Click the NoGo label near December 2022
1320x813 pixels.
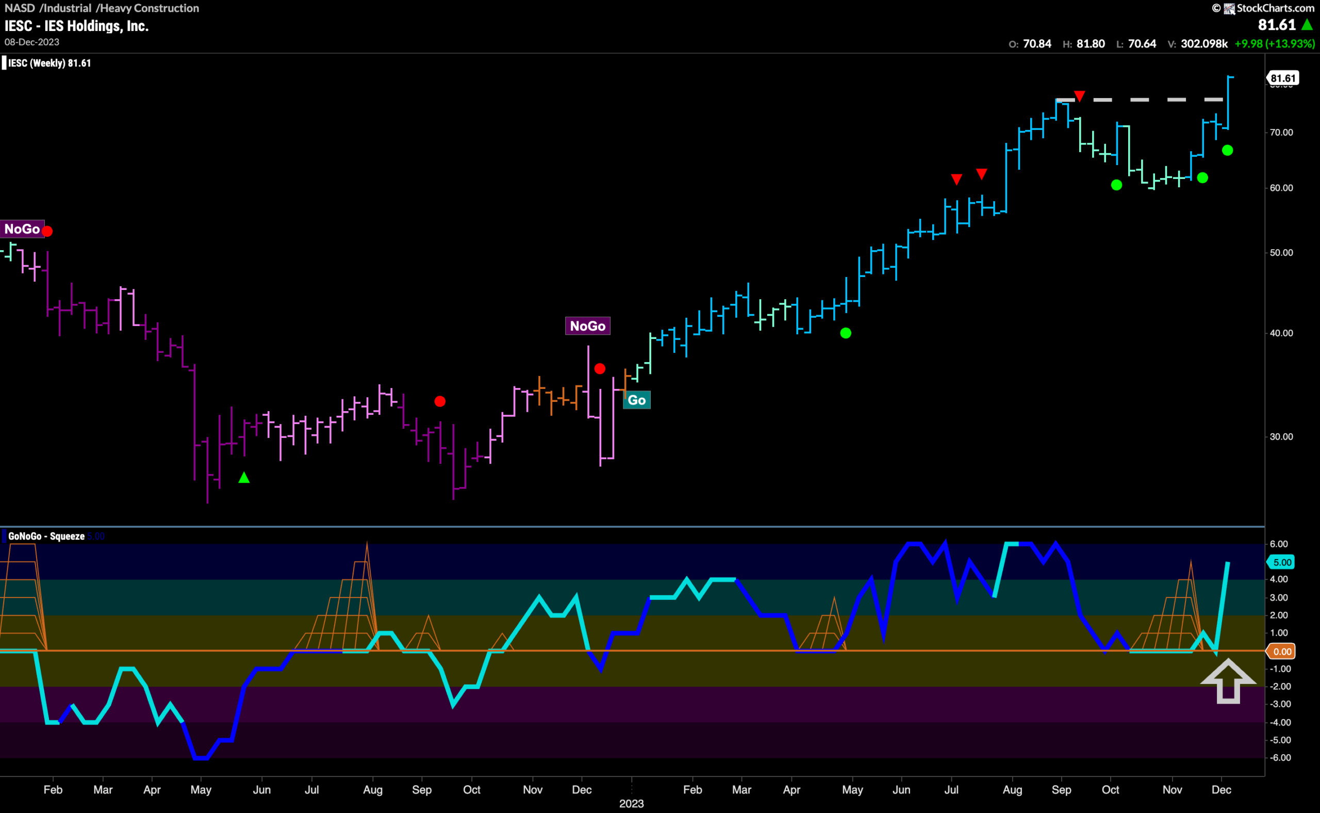click(587, 326)
